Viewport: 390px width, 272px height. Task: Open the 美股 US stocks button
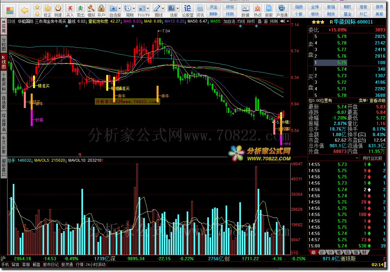click(379, 14)
